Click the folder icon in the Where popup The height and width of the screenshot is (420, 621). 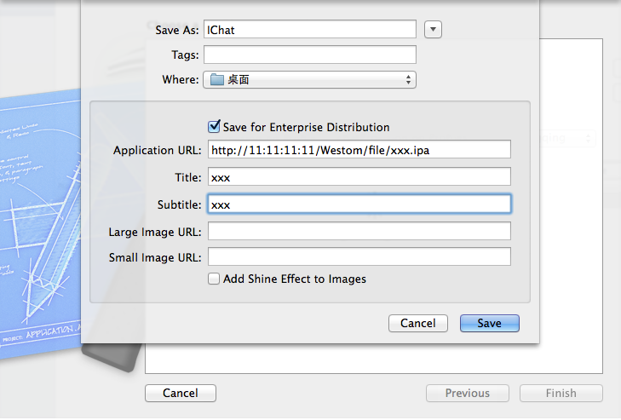(x=216, y=80)
